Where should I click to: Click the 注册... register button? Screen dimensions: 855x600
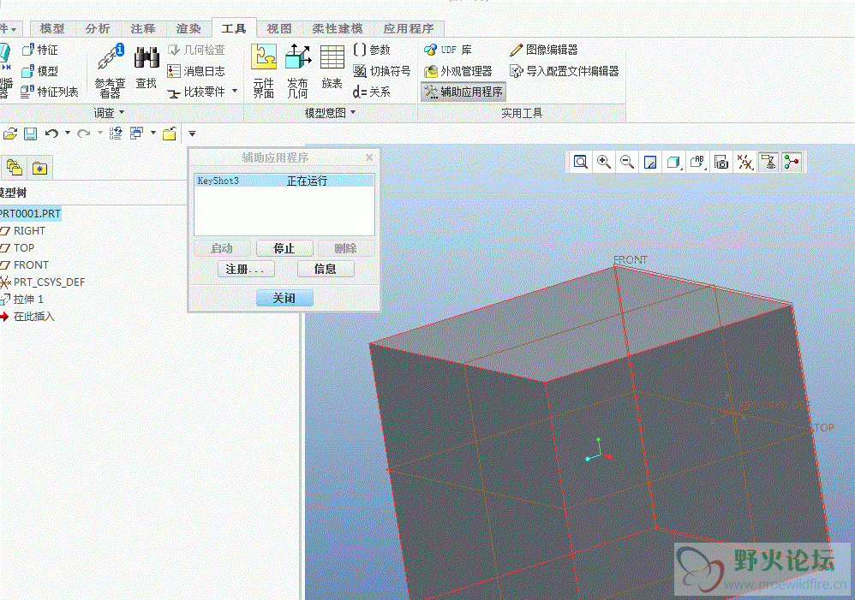tap(245, 270)
